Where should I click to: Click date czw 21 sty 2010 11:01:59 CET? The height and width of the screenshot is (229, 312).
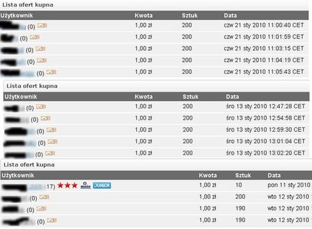coord(264,37)
